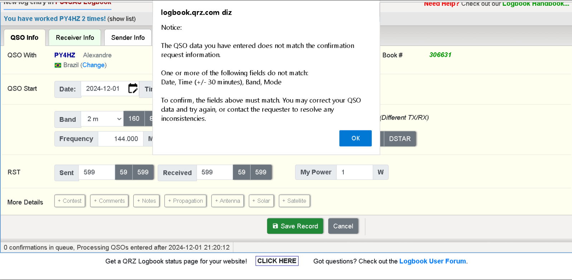Cancel the new log entry
The image size is (572, 280).
(343, 226)
